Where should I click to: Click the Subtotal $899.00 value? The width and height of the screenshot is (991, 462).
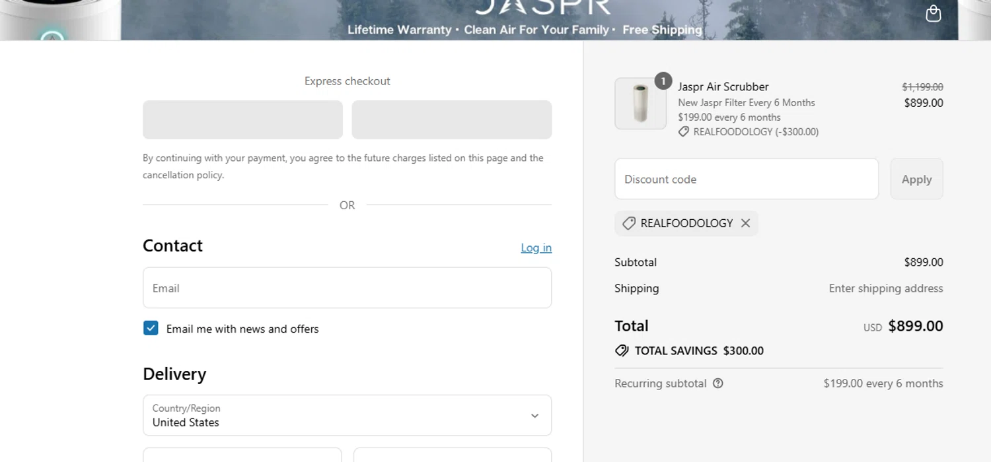[923, 262]
